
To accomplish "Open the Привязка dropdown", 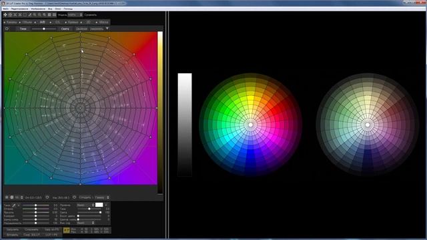I will 86,205.
